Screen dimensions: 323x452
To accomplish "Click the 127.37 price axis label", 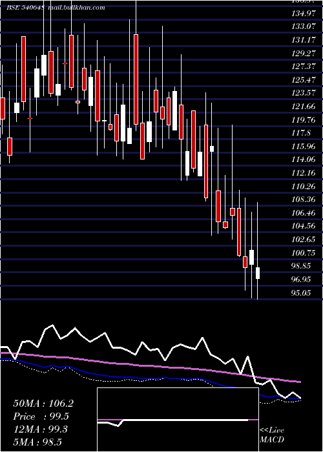I will tap(304, 67).
